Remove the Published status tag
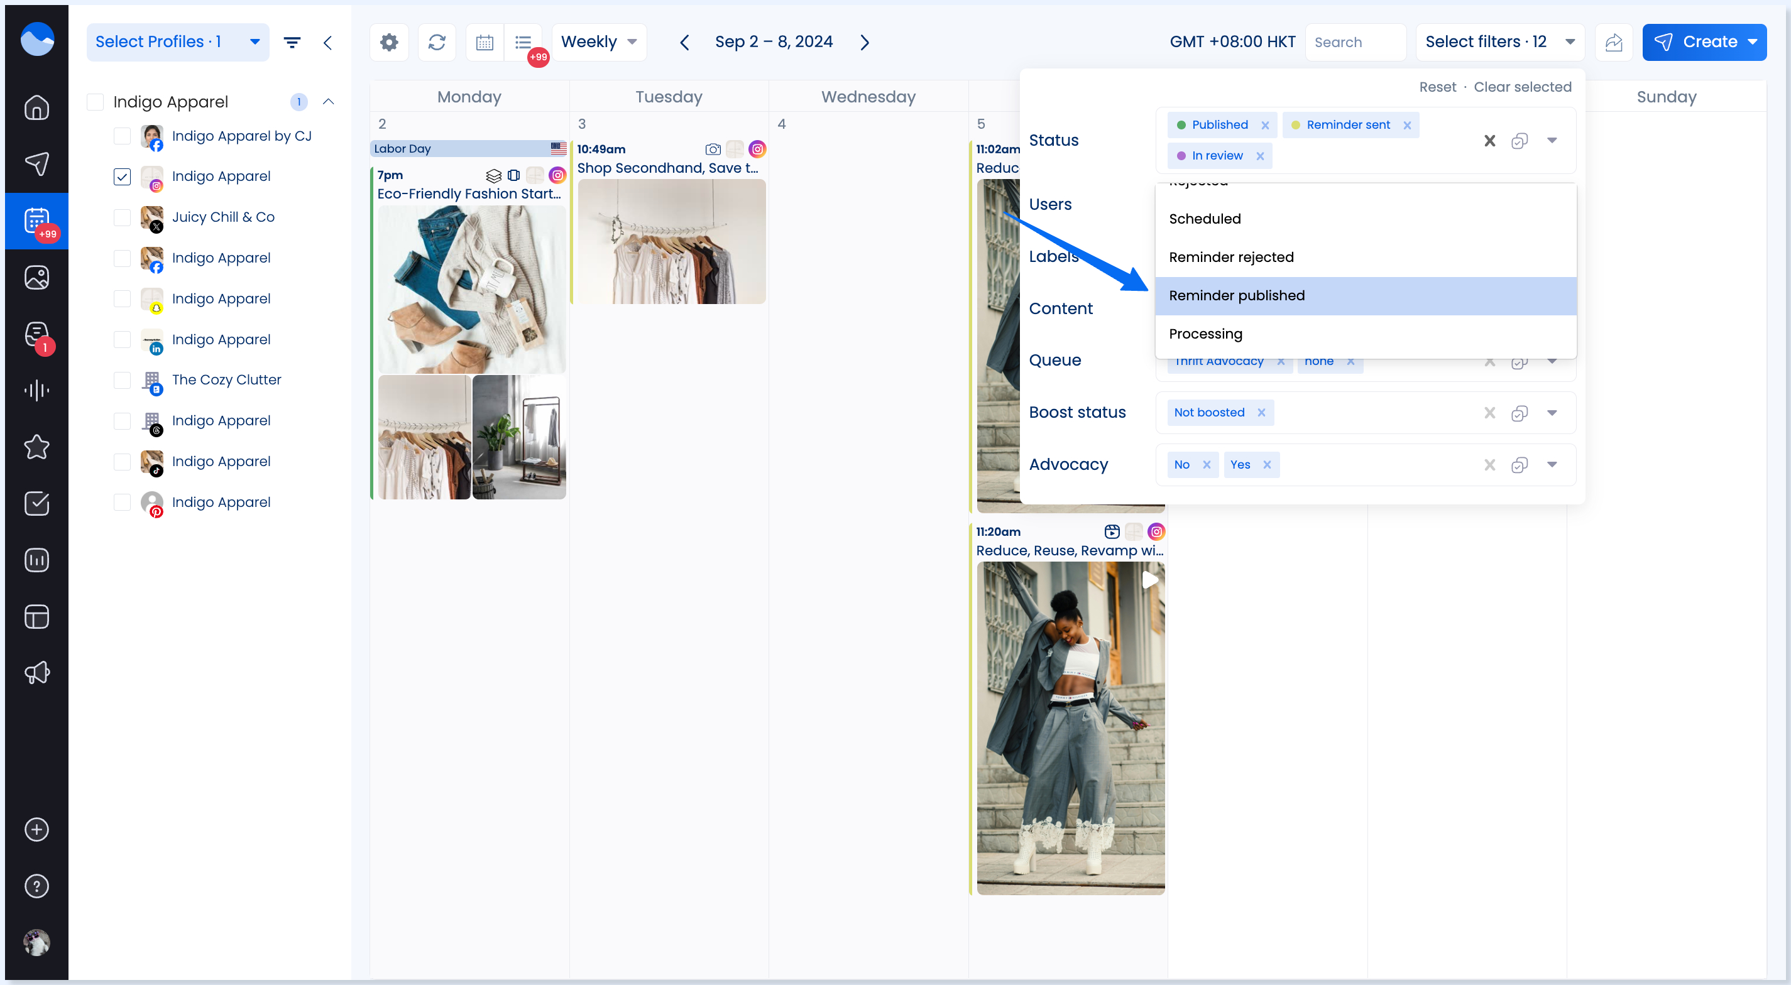 point(1264,125)
